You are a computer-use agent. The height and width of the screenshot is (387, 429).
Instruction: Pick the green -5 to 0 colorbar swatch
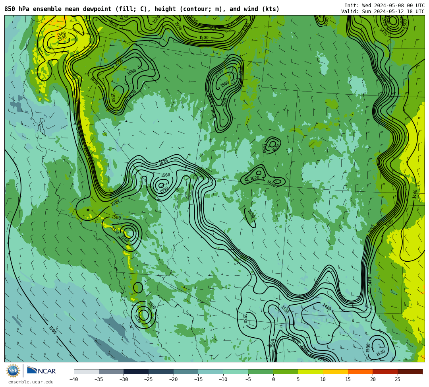[x=261, y=371]
